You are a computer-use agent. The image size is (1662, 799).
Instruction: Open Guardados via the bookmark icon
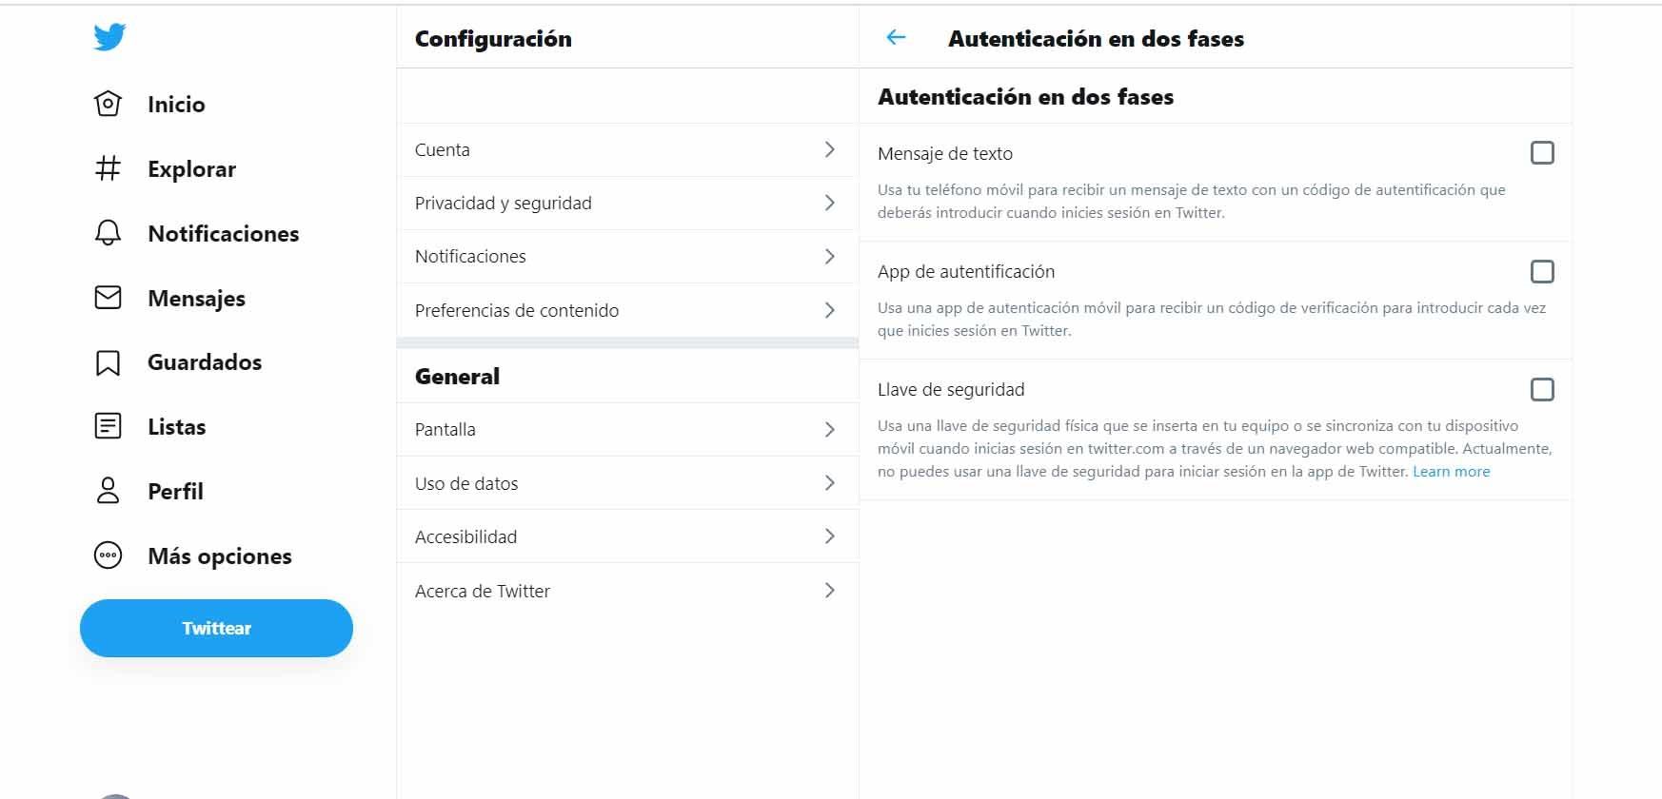109,362
